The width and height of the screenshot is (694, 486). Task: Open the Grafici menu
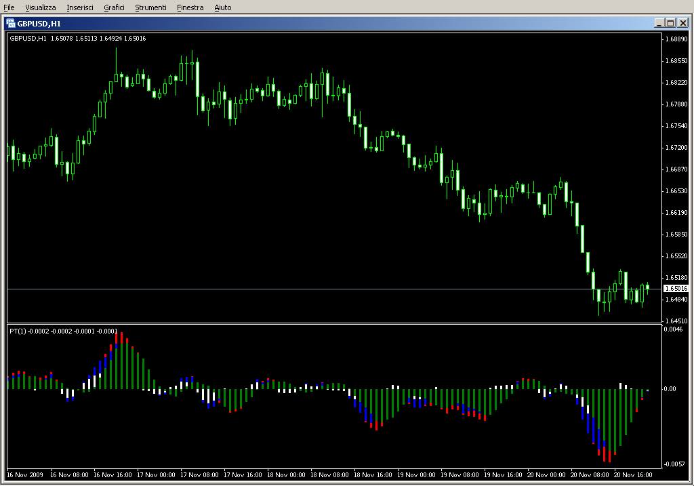pyautogui.click(x=114, y=7)
